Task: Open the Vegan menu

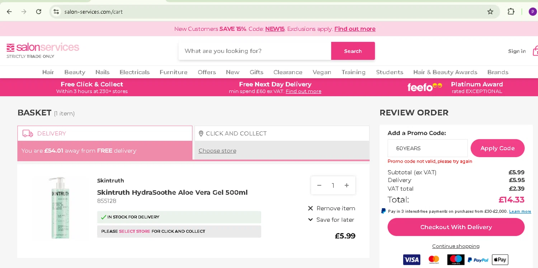Action: [x=322, y=72]
